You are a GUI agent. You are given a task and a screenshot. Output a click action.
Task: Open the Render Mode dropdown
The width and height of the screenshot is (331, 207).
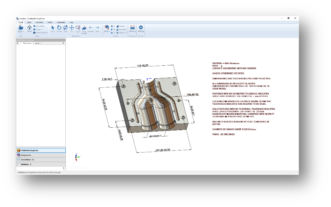click(x=41, y=33)
